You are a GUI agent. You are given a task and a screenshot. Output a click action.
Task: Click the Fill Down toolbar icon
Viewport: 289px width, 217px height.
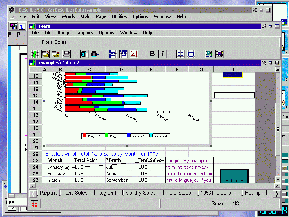click(x=124, y=54)
